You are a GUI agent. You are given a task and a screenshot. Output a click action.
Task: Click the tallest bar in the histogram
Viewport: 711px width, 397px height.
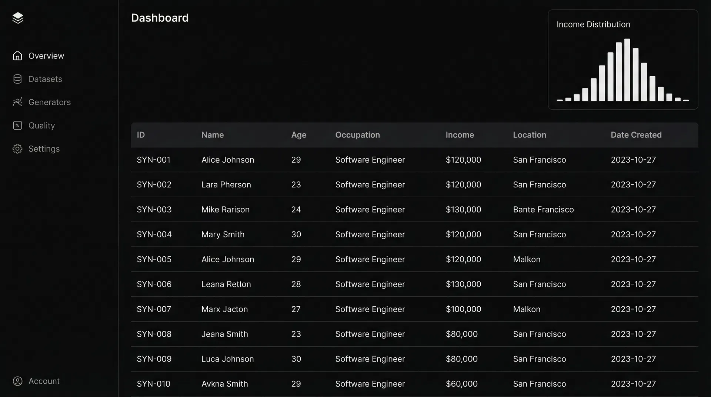coord(627,70)
